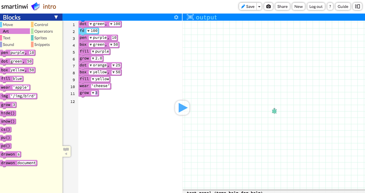Screen dimensions: 365x193
Task: Pick the drawon document palette block
Action: coord(19,163)
